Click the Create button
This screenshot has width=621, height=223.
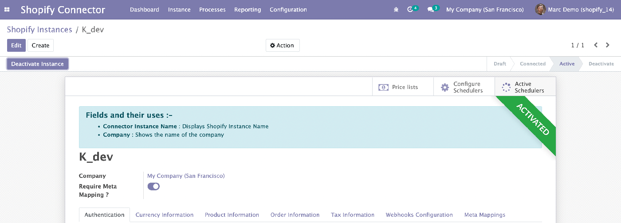tap(40, 45)
